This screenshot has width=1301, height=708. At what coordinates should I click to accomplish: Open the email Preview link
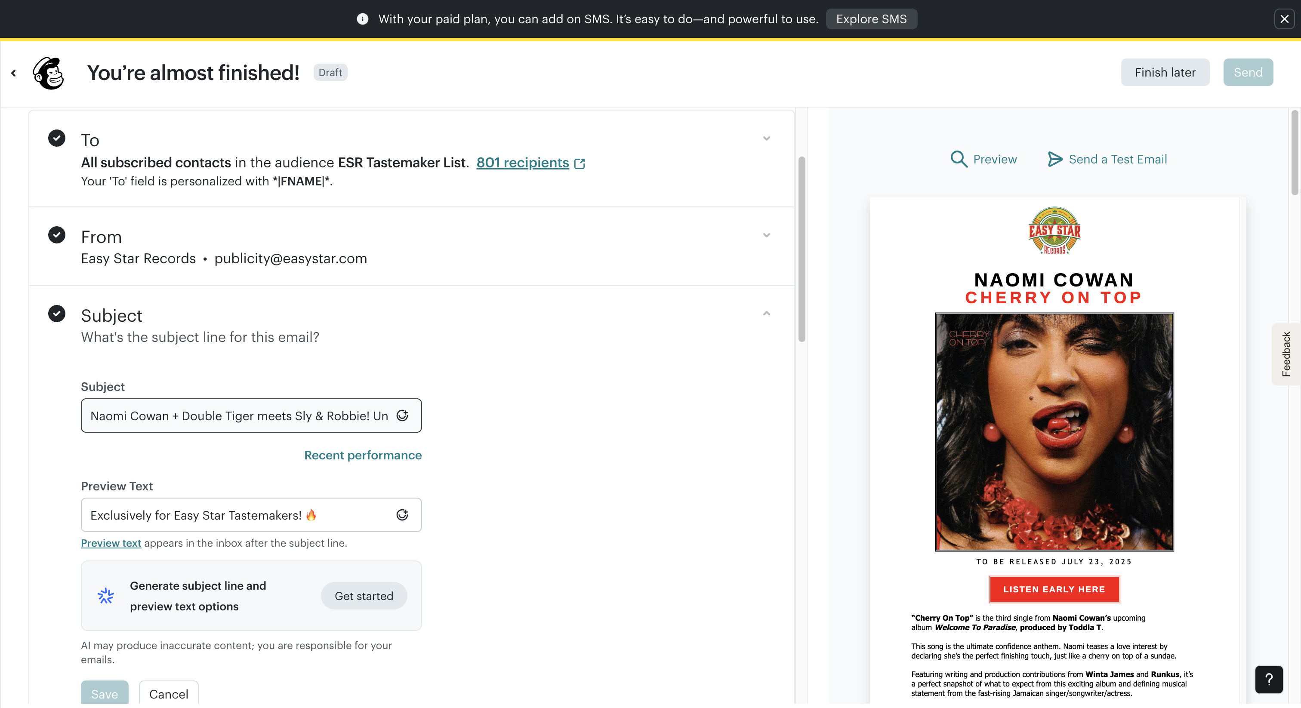coord(994,160)
